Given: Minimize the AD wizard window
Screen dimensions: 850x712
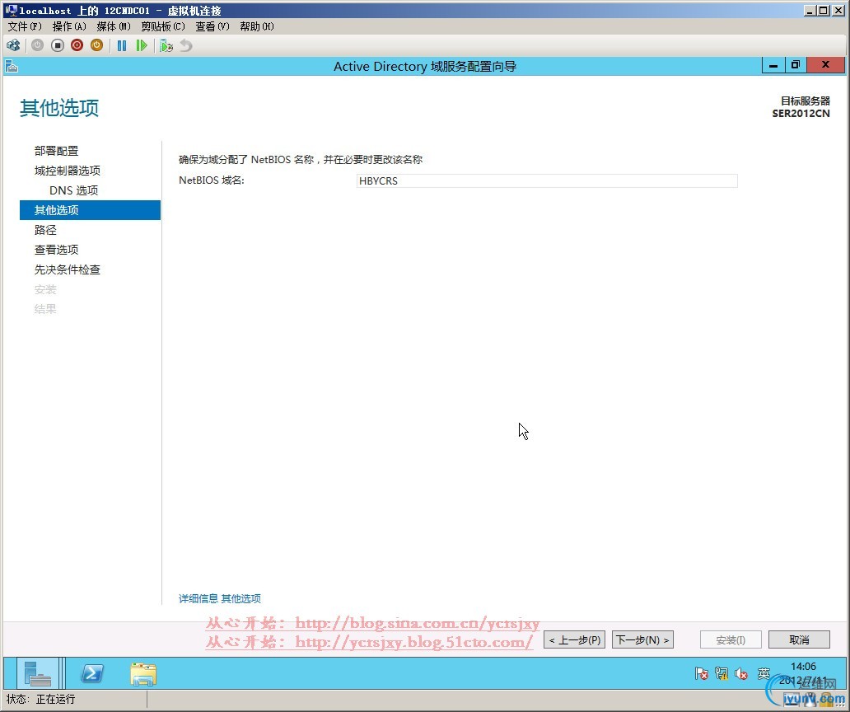Looking at the screenshot, I should [773, 66].
